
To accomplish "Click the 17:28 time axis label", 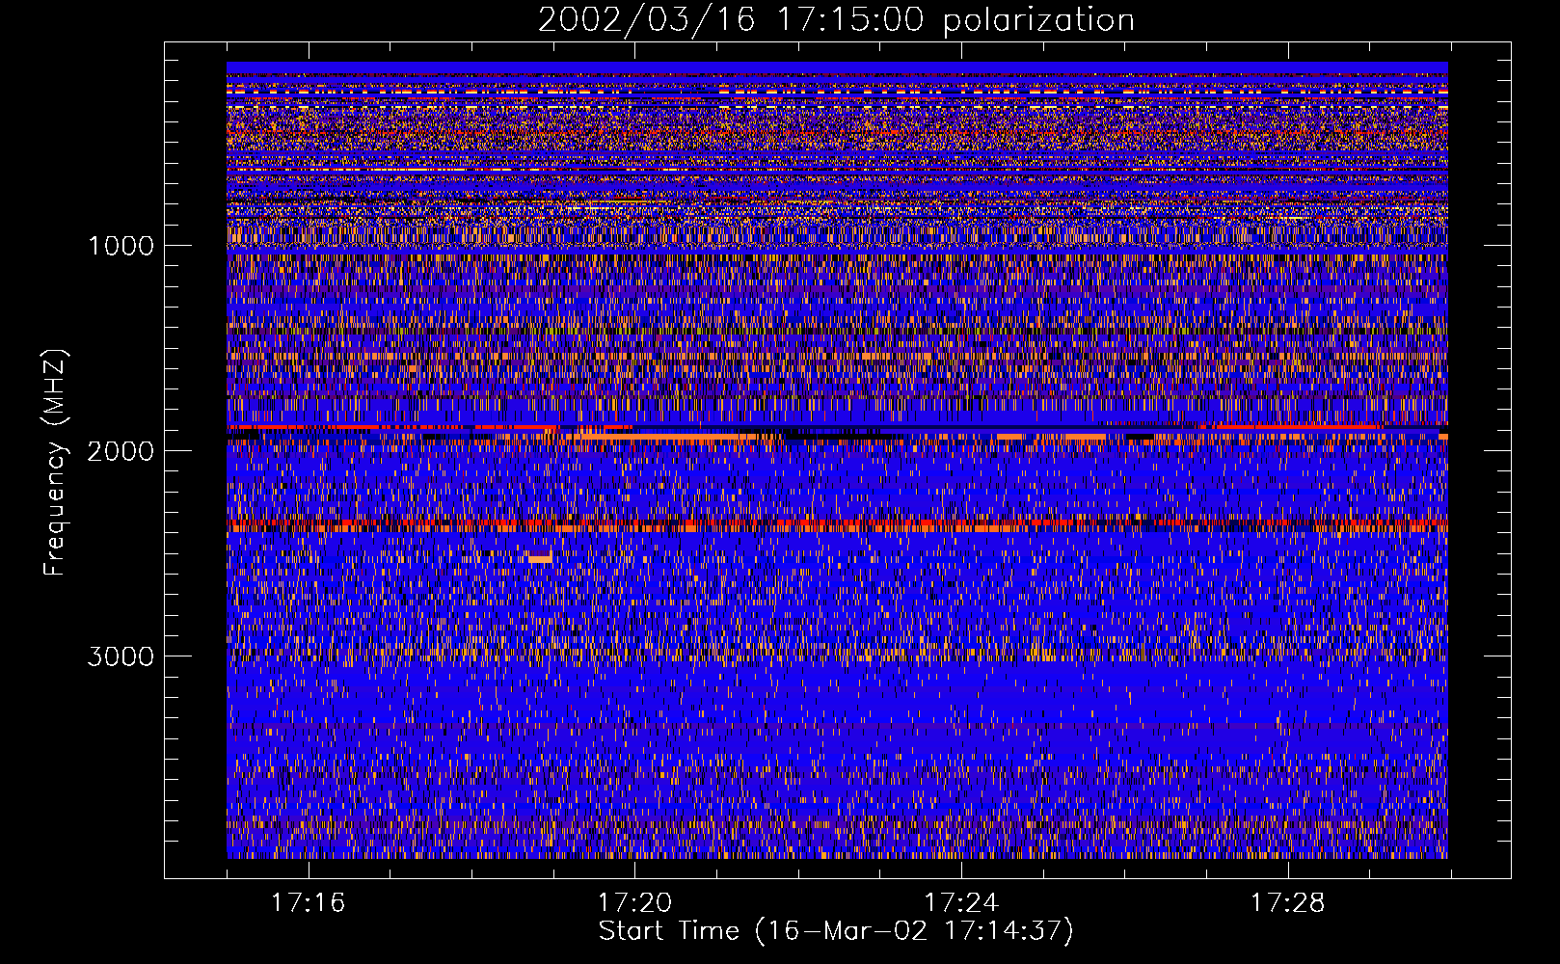I will tap(1288, 903).
